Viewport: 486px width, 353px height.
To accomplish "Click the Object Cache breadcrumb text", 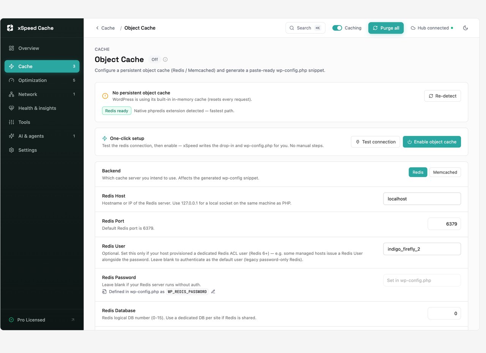I will (140, 28).
